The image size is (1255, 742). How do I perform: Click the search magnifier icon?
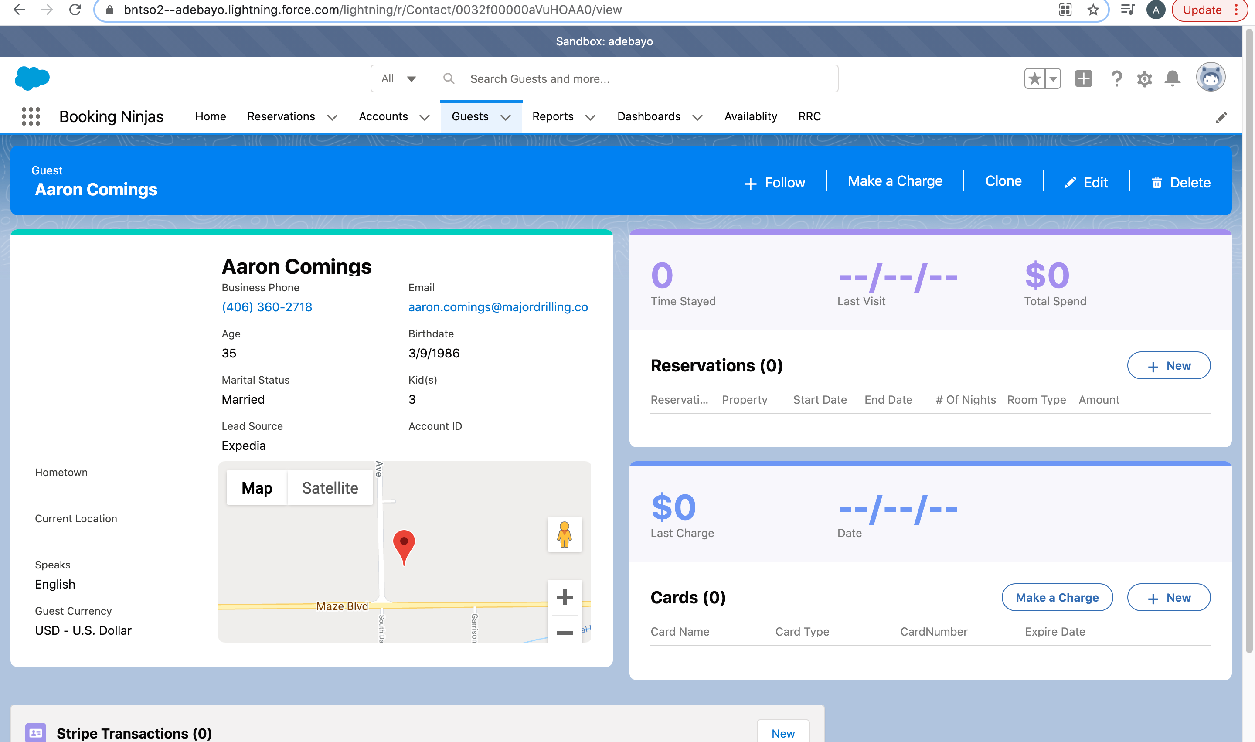448,78
